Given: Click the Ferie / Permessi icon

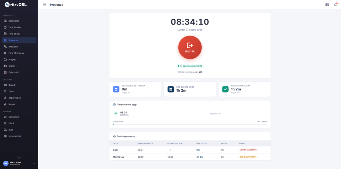Looking at the screenshot, I should [5, 53].
